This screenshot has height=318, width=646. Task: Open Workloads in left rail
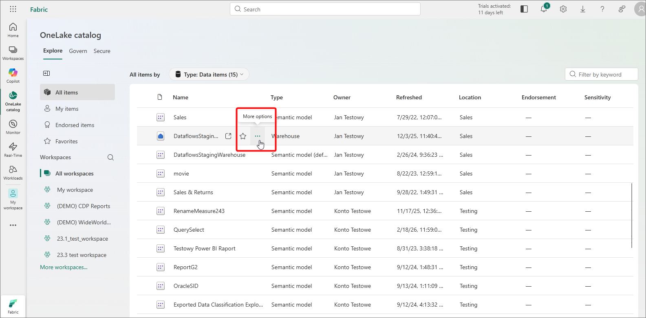pos(13,173)
